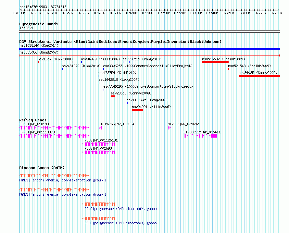Open nsv472754 (Kidd2010) variant label

coord(117,73)
